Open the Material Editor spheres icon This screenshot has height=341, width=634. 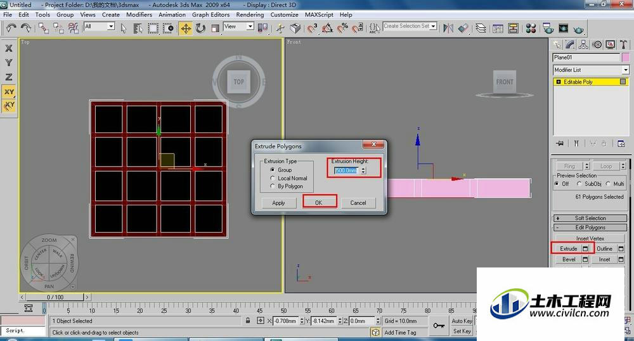point(531,28)
